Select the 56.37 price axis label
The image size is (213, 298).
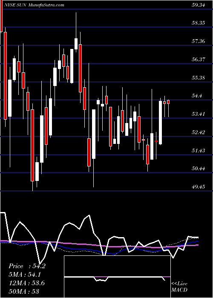tap(199, 60)
